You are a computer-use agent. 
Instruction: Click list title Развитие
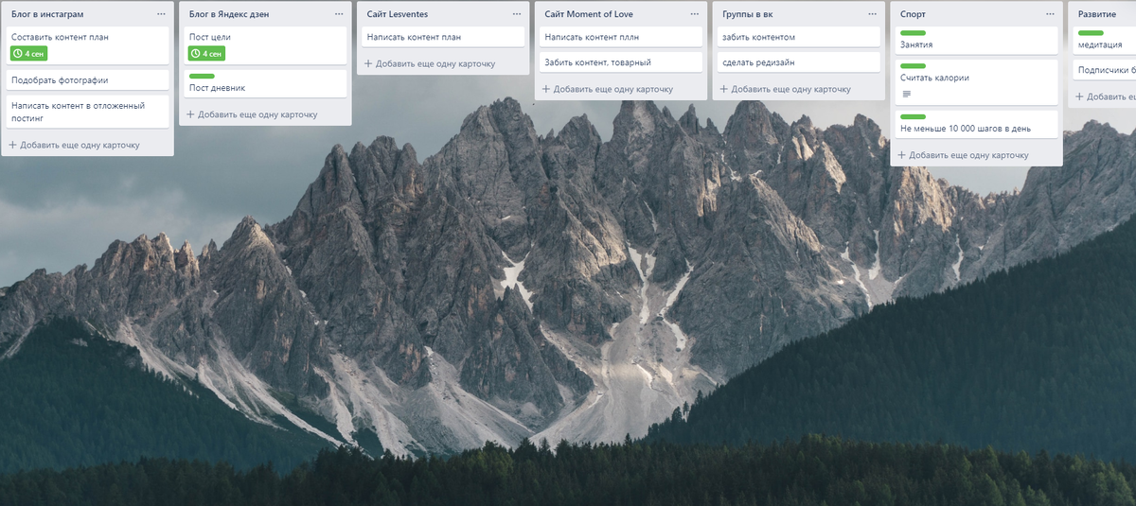1096,14
